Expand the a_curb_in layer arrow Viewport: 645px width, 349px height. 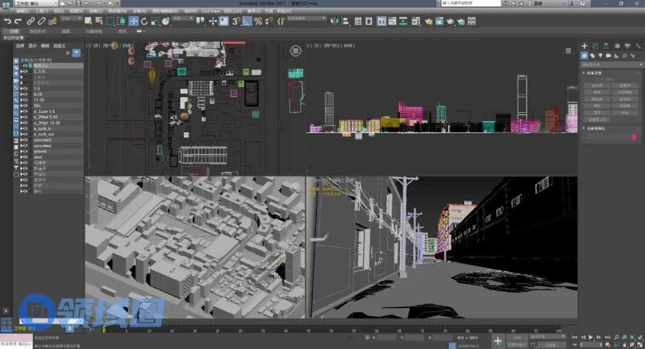(x=21, y=128)
